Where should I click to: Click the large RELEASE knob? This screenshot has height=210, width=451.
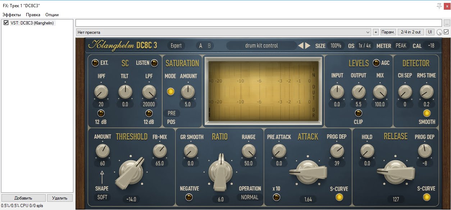click(395, 172)
